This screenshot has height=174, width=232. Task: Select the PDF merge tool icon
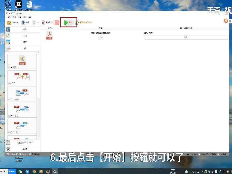tap(22, 77)
